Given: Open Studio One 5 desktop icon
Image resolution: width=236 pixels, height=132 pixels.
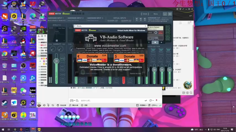Looking at the screenshot, I should pos(14,55).
